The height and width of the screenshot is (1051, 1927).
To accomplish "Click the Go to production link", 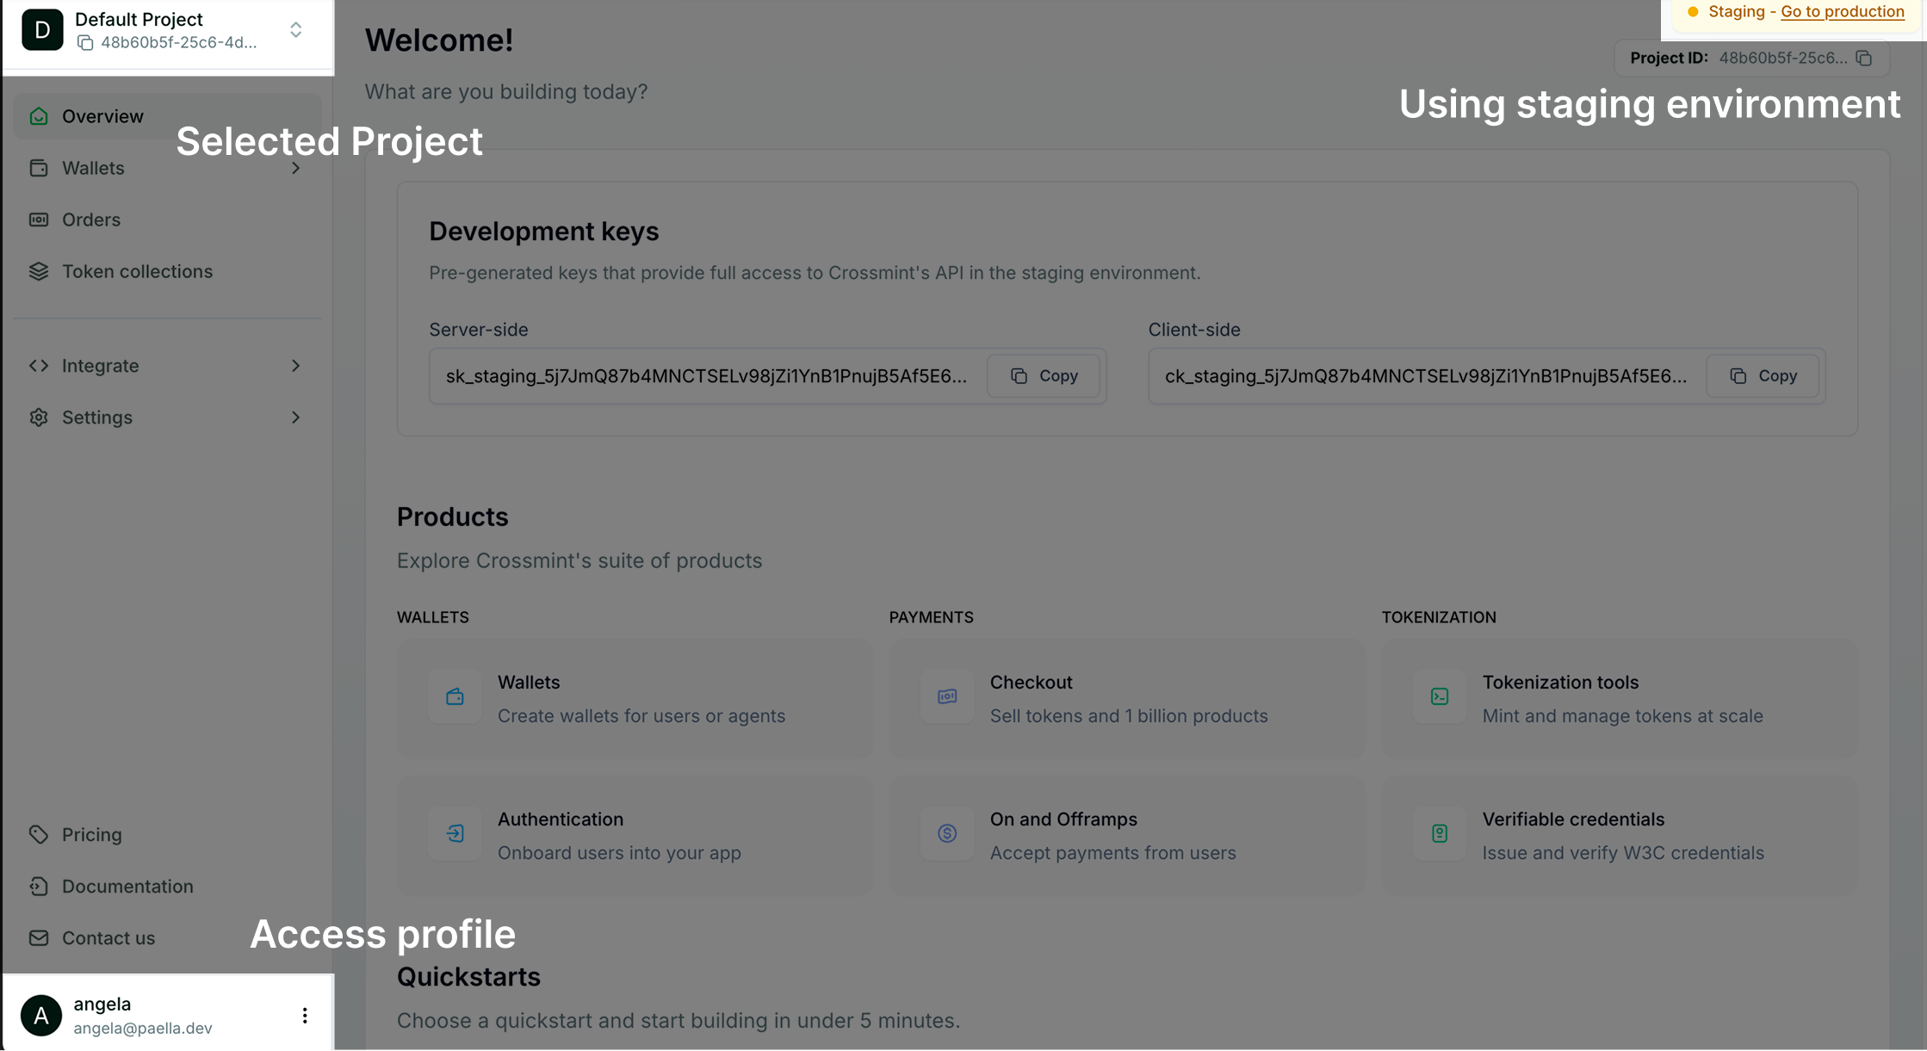I will (x=1842, y=11).
